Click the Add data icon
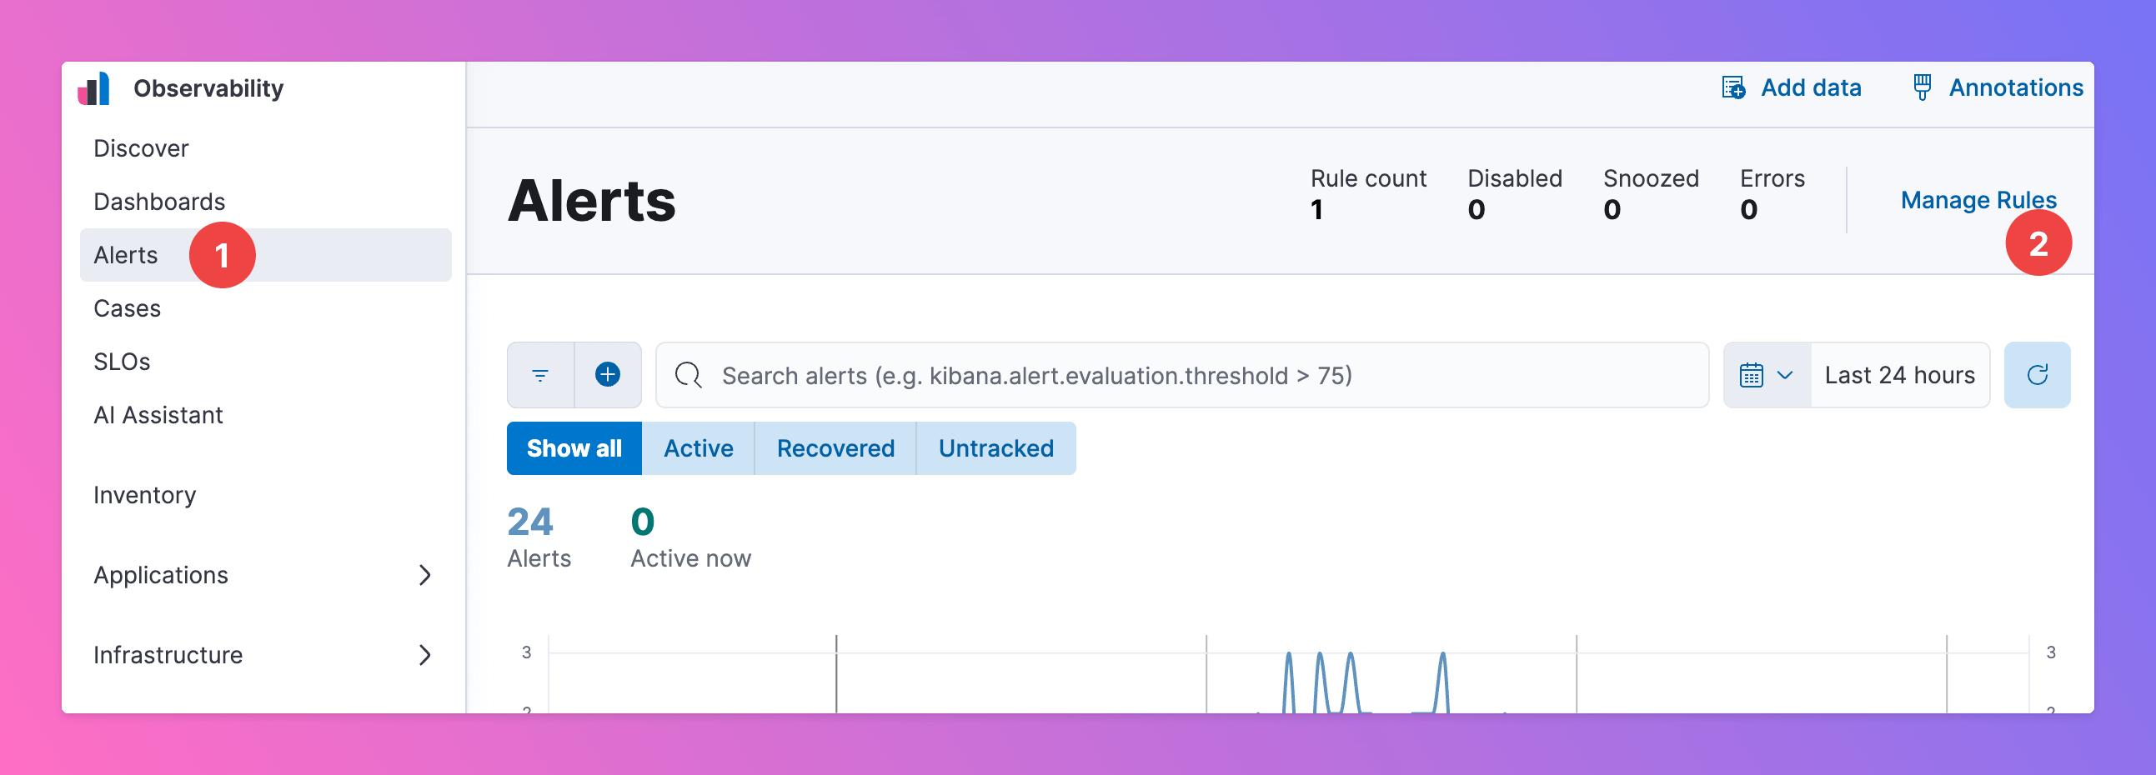Screen dimensions: 2156x775 [1733, 87]
